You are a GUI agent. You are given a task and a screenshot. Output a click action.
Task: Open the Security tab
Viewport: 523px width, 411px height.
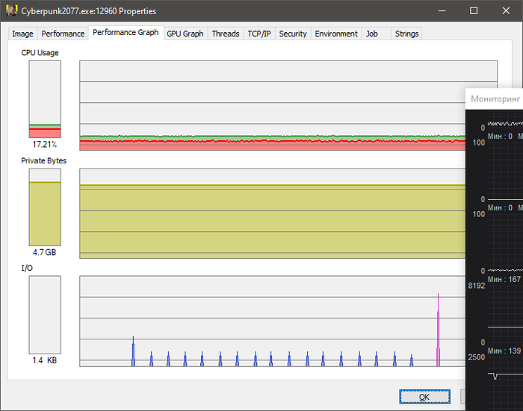point(293,34)
